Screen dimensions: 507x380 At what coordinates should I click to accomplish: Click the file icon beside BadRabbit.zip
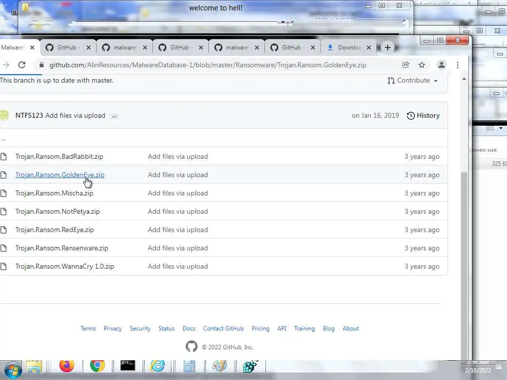pyautogui.click(x=3, y=157)
